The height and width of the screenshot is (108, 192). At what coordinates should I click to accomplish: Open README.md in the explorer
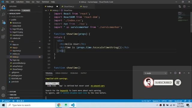tap(25, 79)
